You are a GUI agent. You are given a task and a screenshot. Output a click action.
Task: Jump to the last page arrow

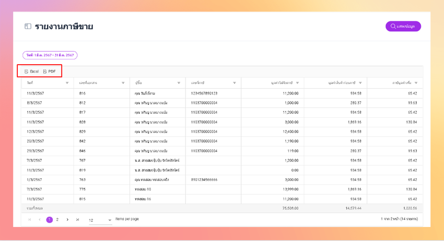[x=77, y=220]
